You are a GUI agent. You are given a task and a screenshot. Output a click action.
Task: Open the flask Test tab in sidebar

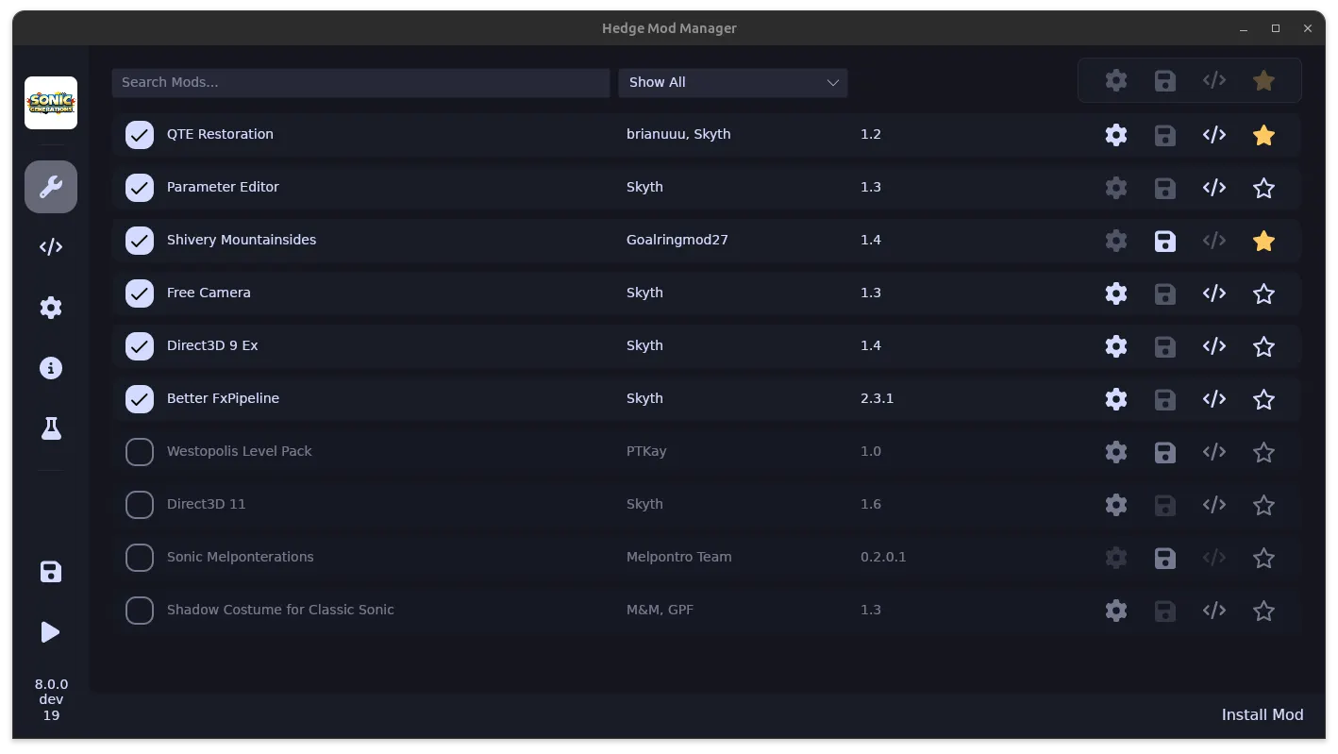[51, 428]
